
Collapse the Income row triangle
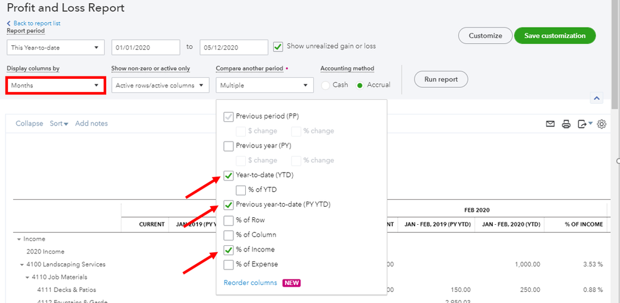pyautogui.click(x=19, y=239)
